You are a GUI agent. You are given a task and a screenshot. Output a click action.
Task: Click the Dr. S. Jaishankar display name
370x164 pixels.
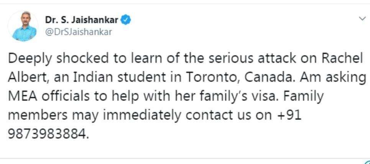pos(82,20)
